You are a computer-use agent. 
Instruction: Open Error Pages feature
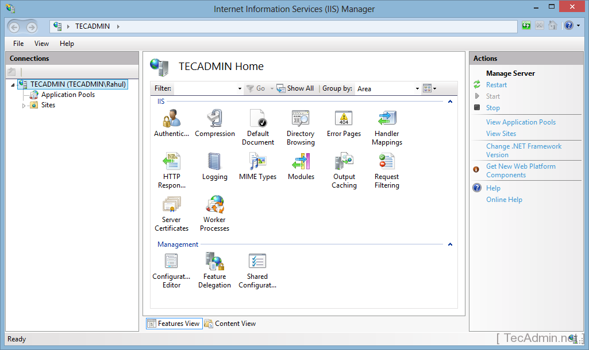(344, 123)
